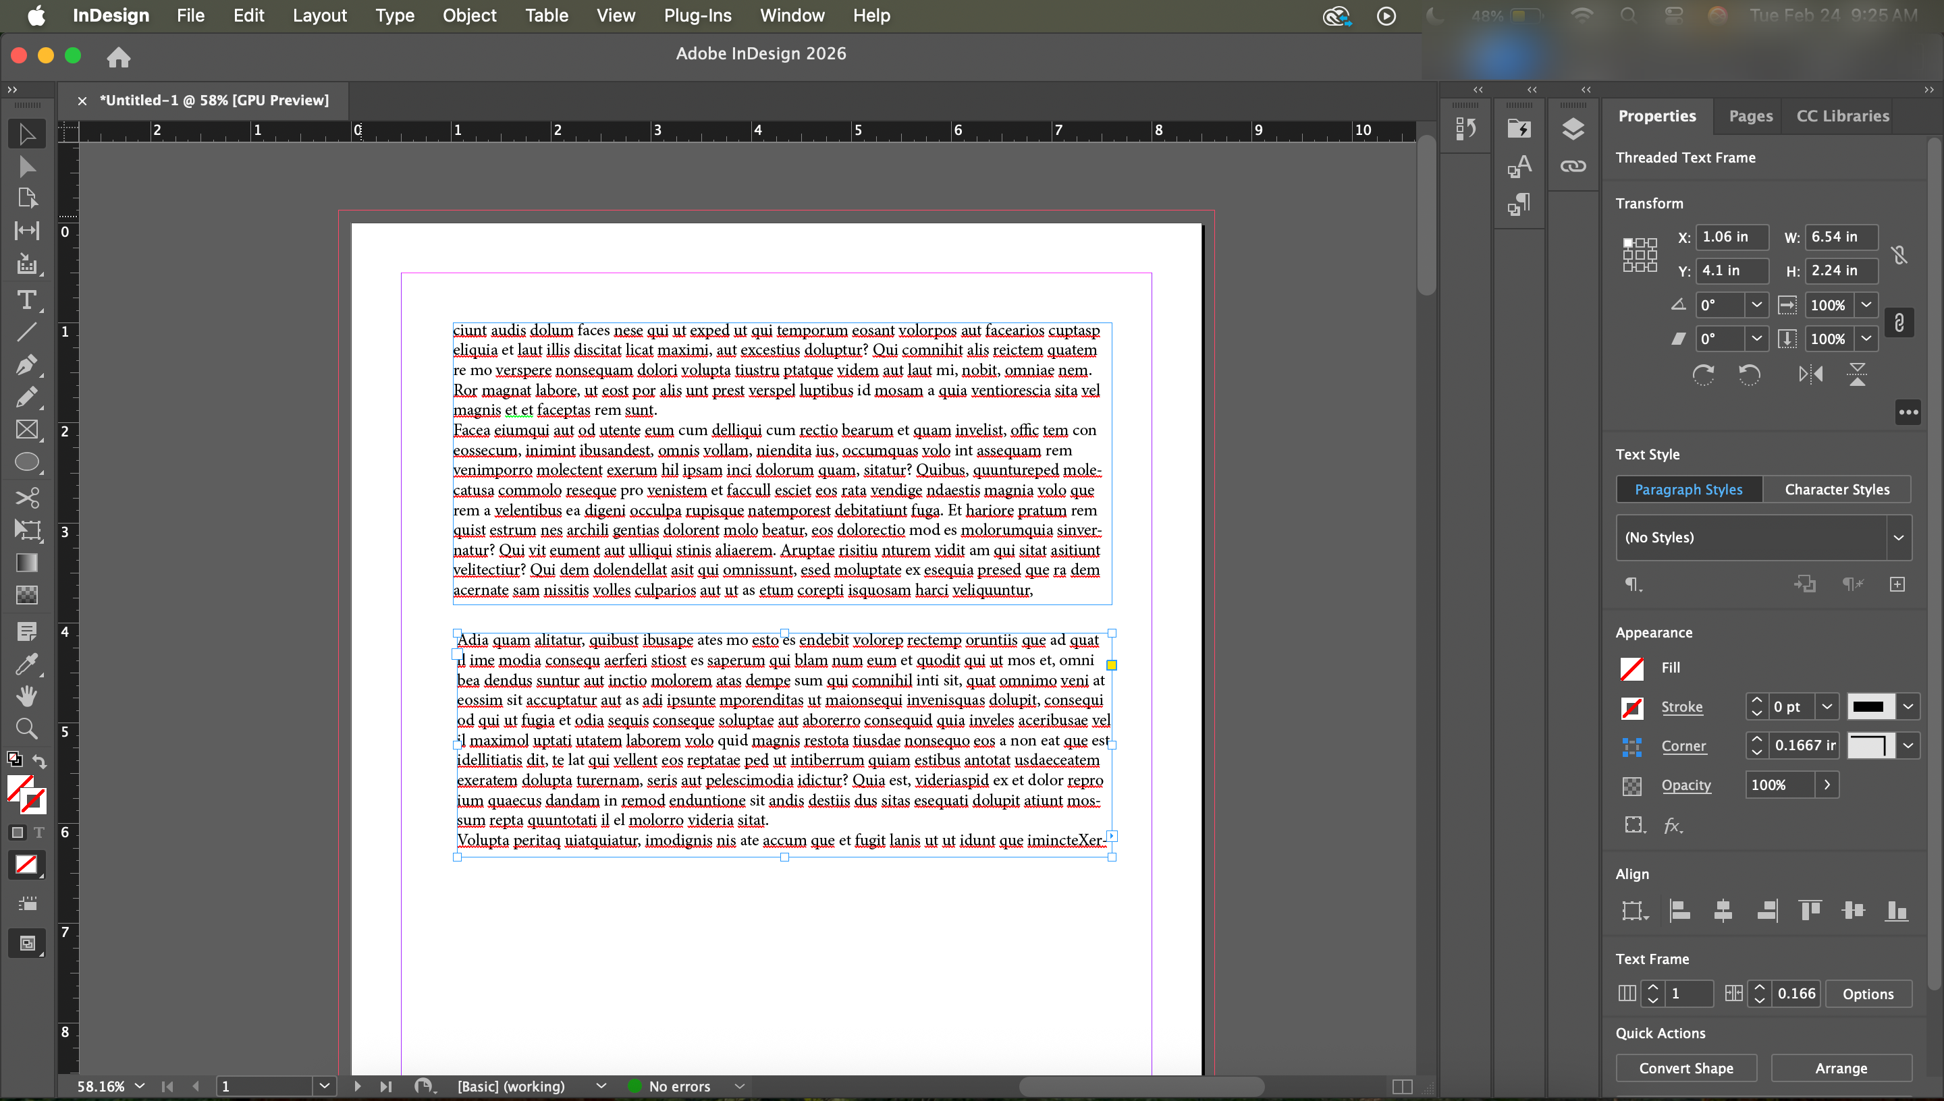Toggle constrain width and height proportions
1944x1101 pixels.
pos(1899,255)
